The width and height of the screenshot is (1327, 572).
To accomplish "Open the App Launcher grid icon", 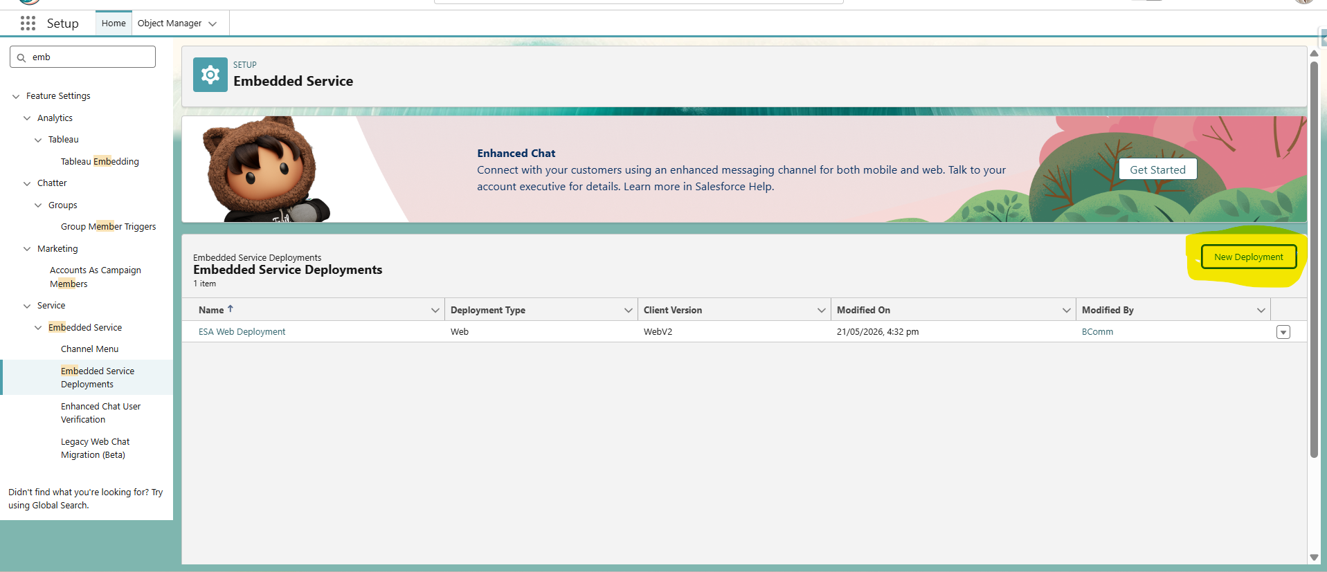I will [28, 24].
